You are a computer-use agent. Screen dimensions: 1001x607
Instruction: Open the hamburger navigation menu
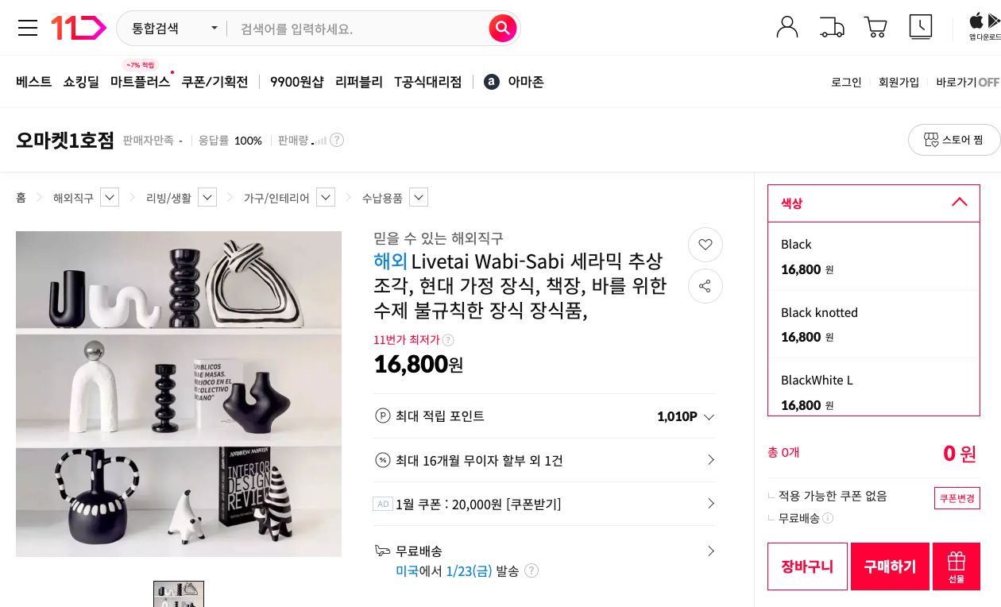coord(28,28)
